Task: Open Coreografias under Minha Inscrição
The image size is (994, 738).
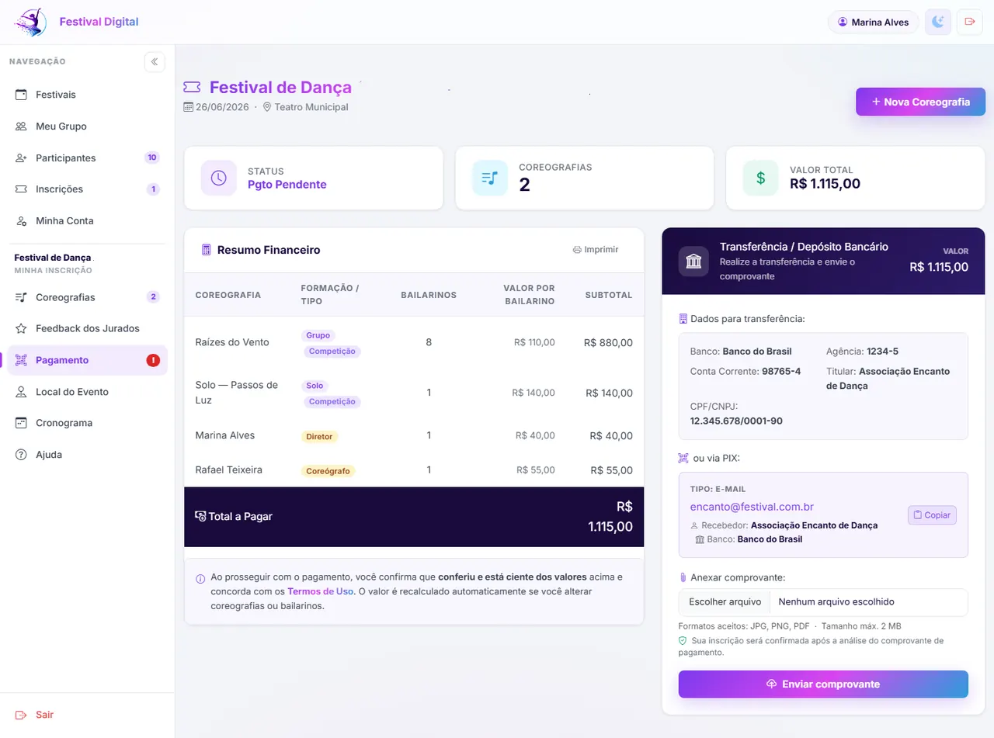Action: (x=87, y=297)
